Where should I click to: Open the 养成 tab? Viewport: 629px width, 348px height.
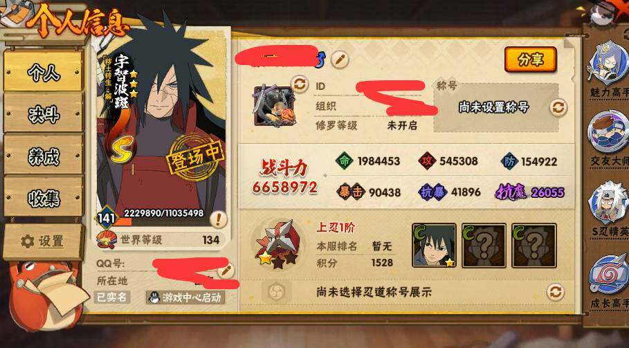coord(44,155)
